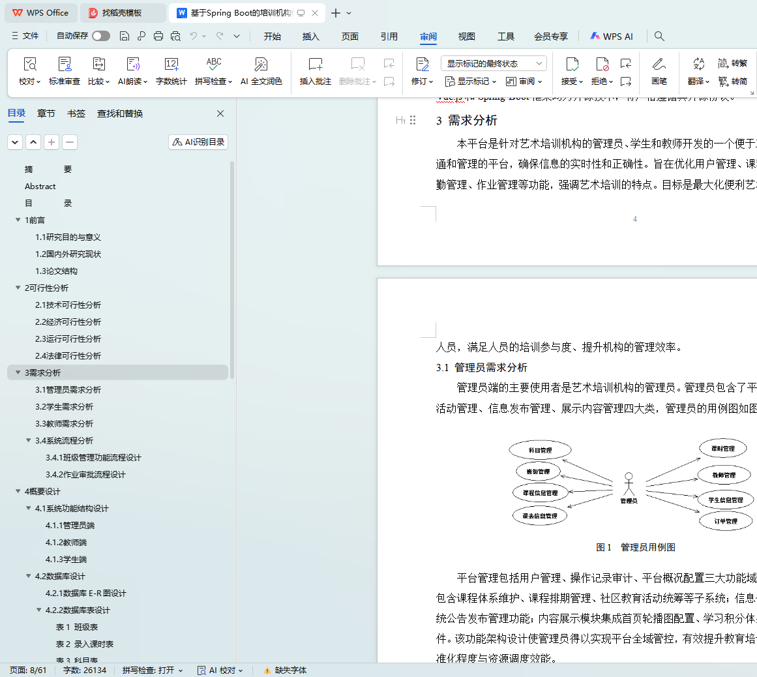Open the 显示标记 dropdown menu
Screen dimensions: 757x677
coord(471,82)
